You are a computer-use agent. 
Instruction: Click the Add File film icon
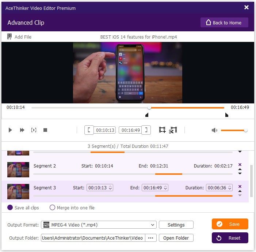point(9,37)
